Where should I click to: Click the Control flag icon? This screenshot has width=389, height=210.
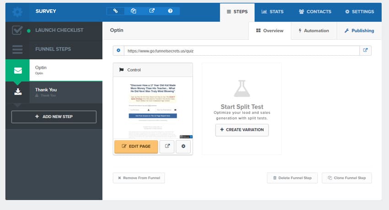click(121, 70)
